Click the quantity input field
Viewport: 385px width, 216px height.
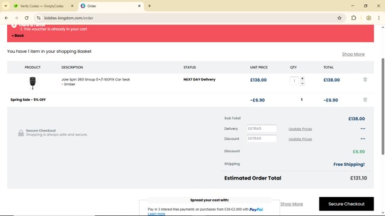coord(294,81)
